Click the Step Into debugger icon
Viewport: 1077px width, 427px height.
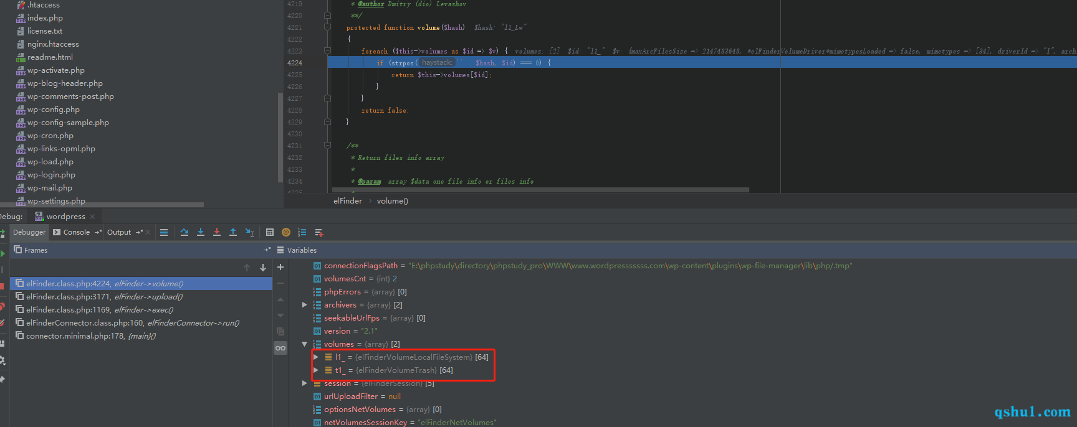point(201,232)
